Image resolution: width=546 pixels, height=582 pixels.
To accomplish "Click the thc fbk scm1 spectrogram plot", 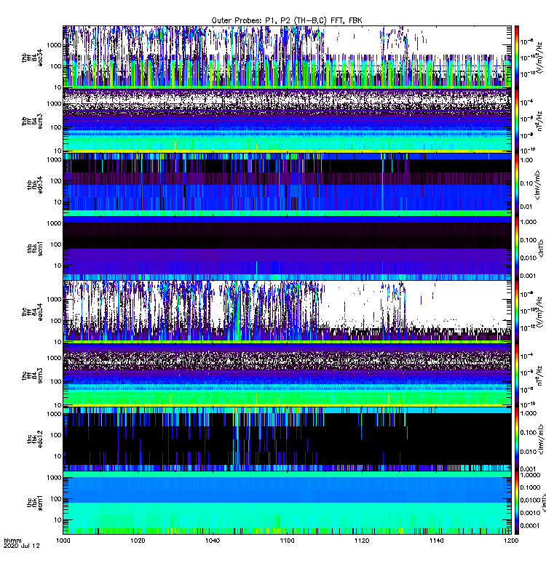I will point(287,503).
